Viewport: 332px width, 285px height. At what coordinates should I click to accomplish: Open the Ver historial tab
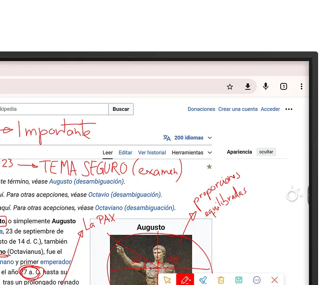152,153
